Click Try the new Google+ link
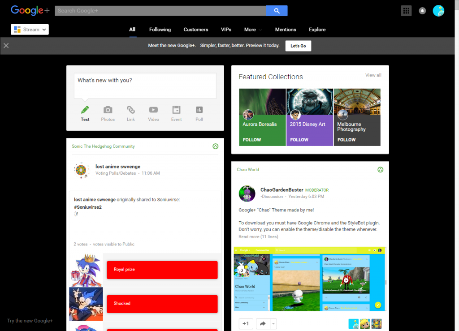This screenshot has width=459, height=331. [x=30, y=321]
